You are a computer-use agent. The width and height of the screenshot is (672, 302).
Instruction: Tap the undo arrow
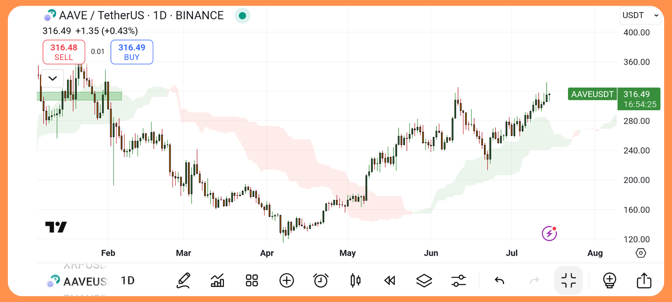coord(499,281)
